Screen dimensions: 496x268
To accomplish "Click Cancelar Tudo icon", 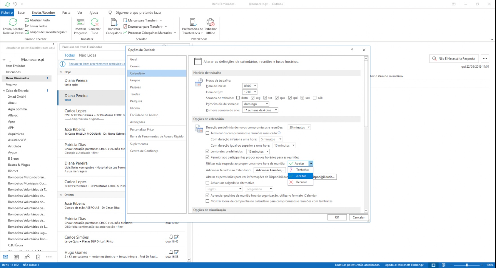I will [x=95, y=22].
